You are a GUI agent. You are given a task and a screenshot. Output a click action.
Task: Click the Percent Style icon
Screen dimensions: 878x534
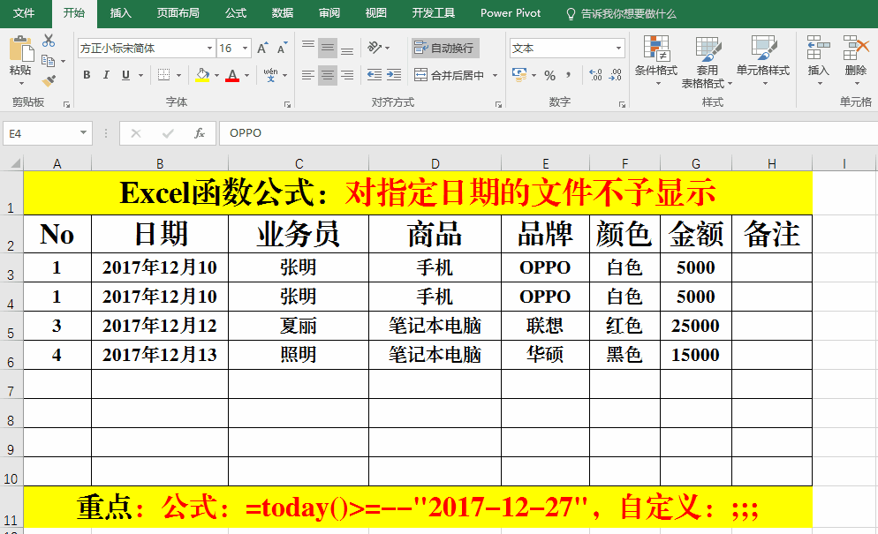click(549, 75)
